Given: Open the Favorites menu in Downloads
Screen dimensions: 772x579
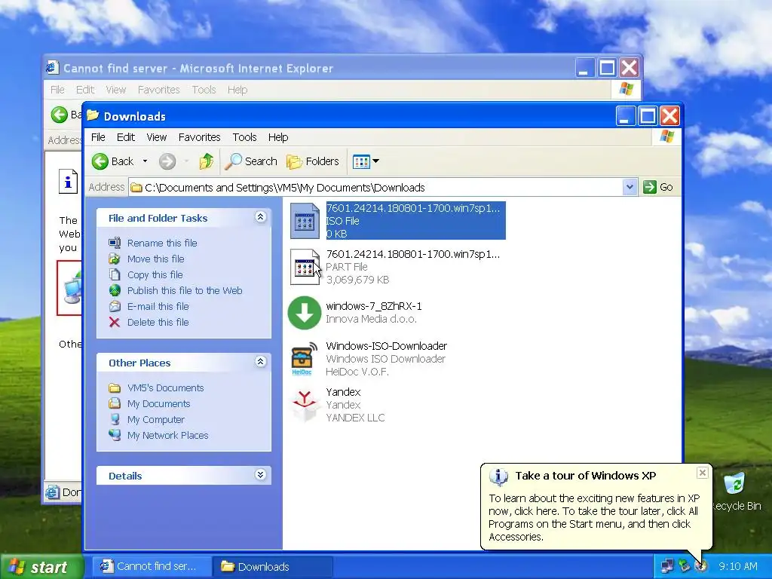Looking at the screenshot, I should pyautogui.click(x=199, y=137).
